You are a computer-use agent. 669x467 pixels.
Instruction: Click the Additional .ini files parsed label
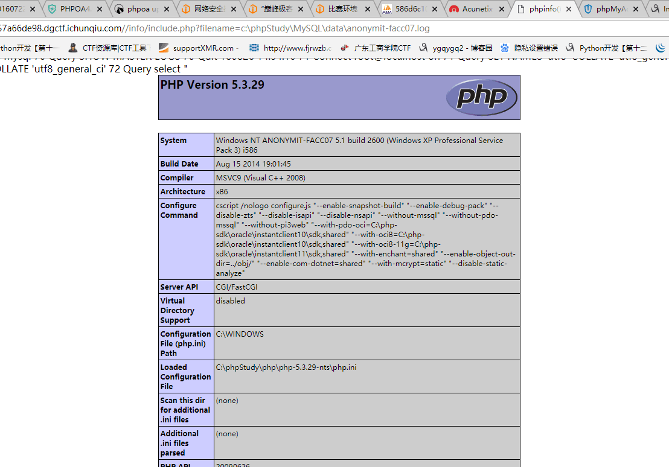179,443
